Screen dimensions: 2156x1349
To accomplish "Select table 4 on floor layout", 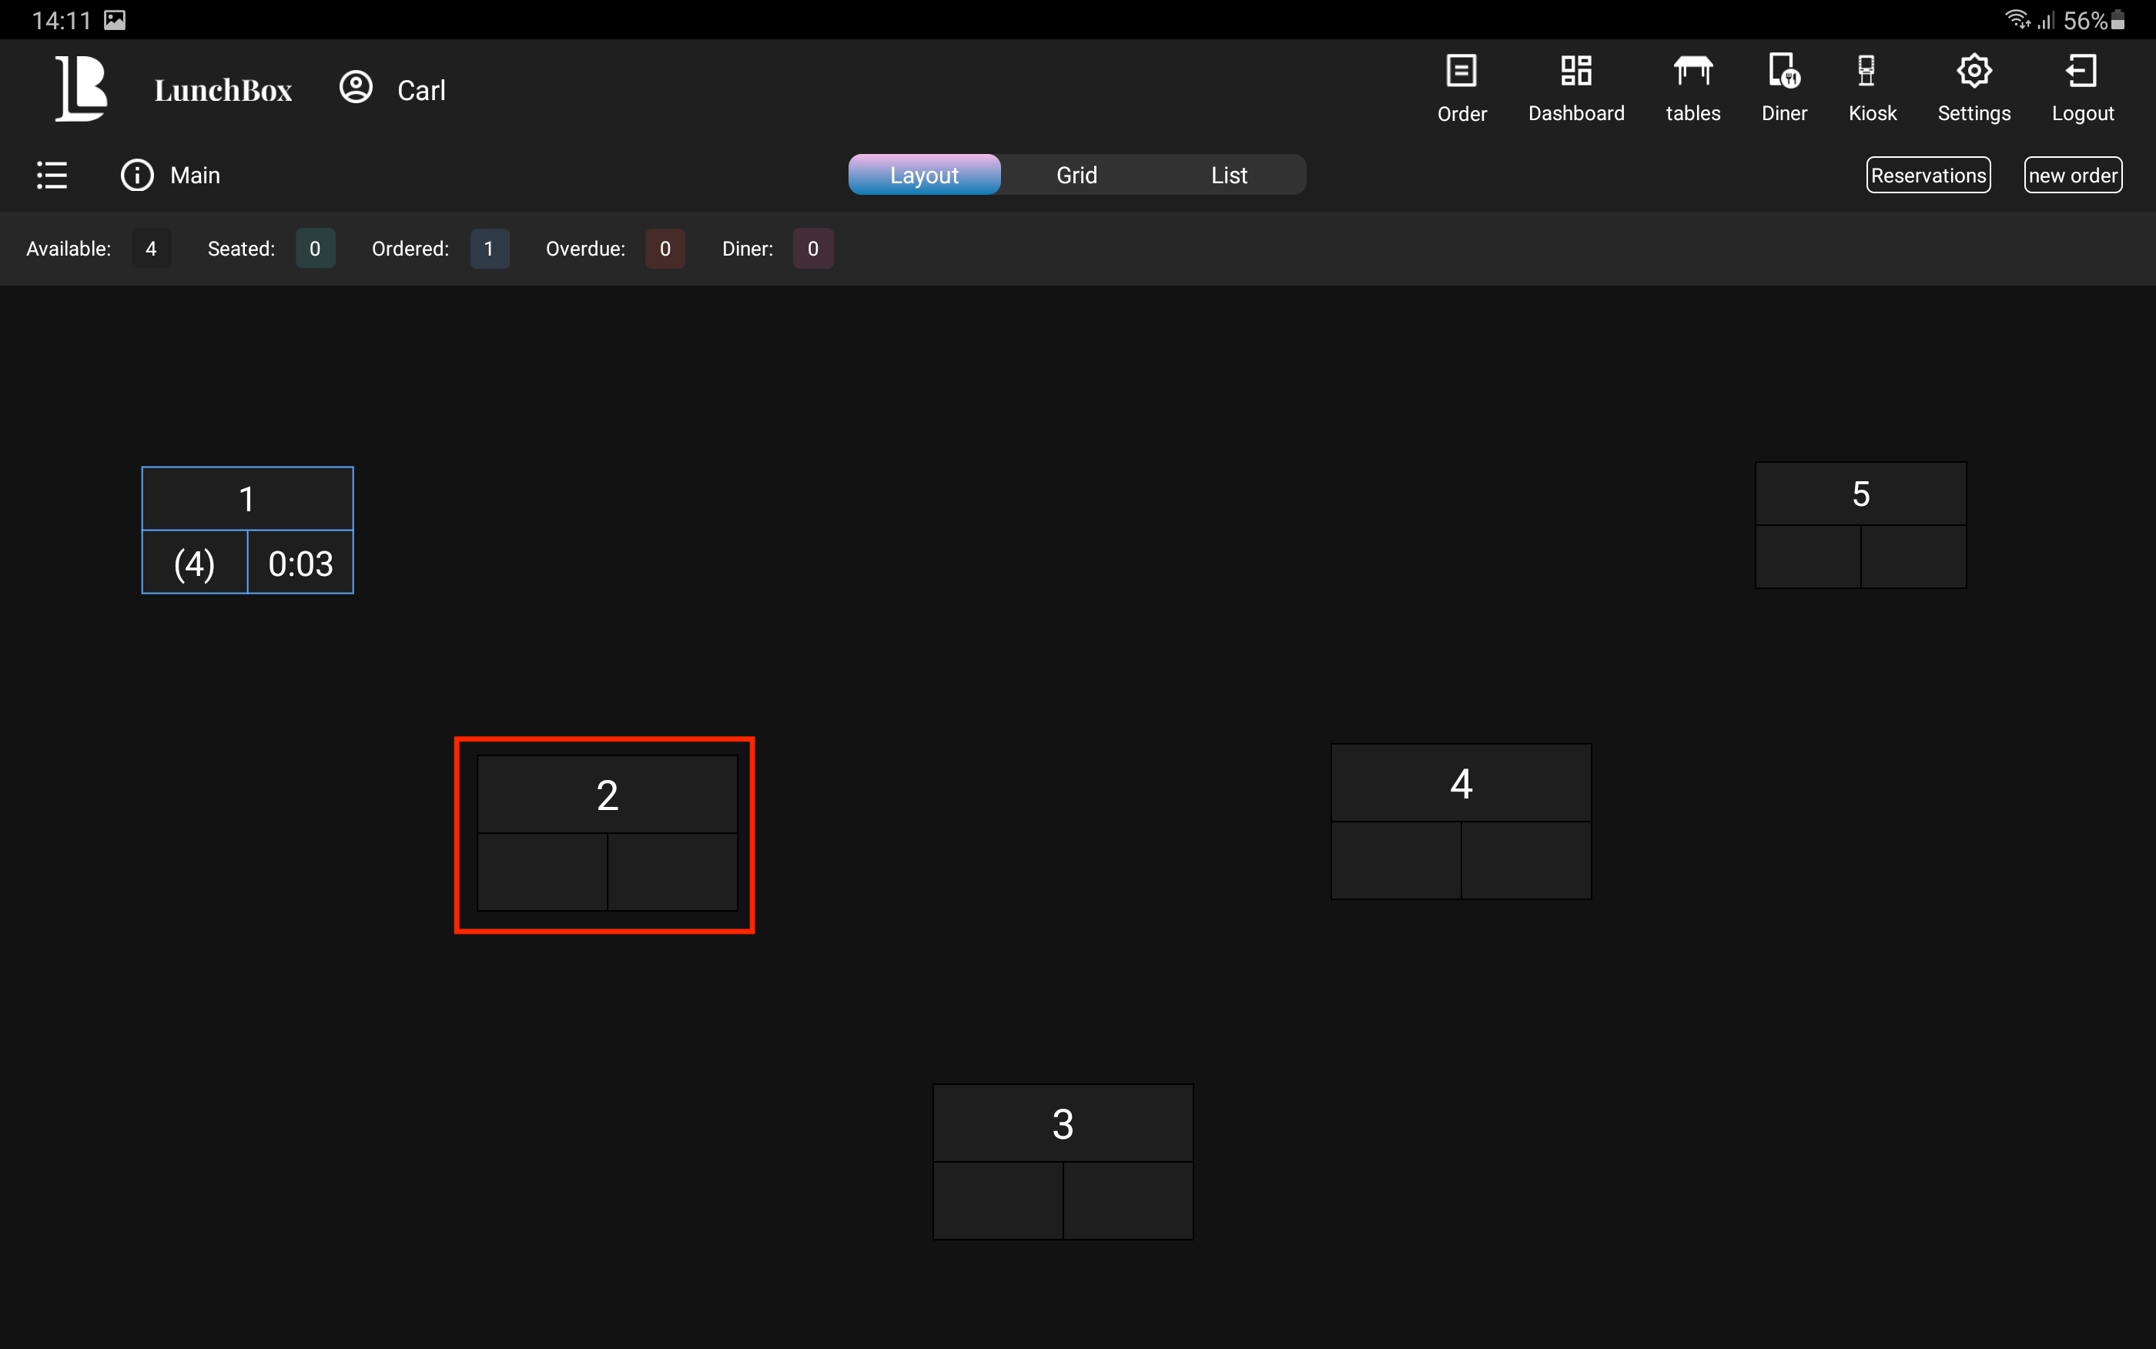I will 1460,822.
